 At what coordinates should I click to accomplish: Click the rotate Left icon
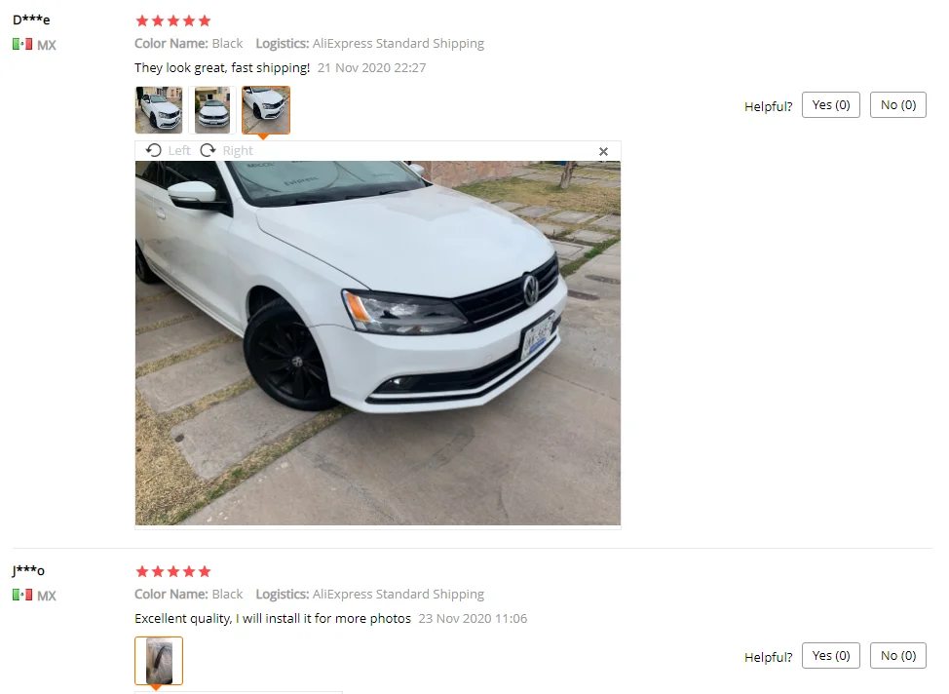click(154, 150)
